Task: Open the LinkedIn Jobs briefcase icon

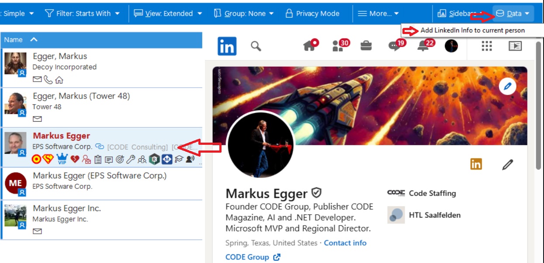Action: 366,45
